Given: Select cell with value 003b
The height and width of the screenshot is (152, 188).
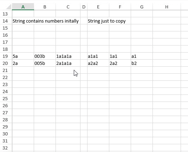Looking at the screenshot, I should (x=45, y=56).
